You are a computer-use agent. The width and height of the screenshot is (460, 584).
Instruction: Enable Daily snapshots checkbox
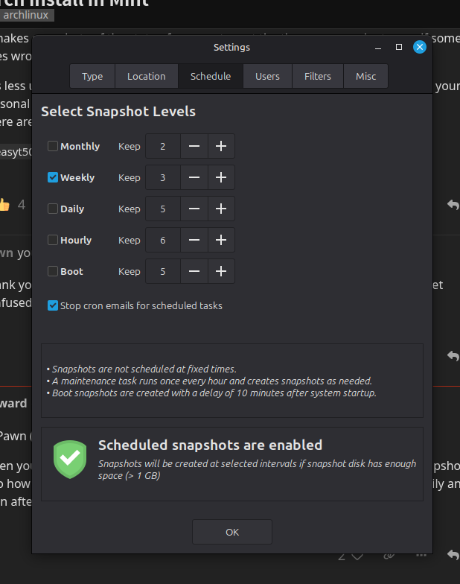pos(53,209)
